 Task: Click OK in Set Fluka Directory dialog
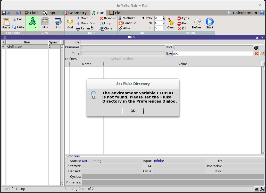pyautogui.click(x=133, y=111)
